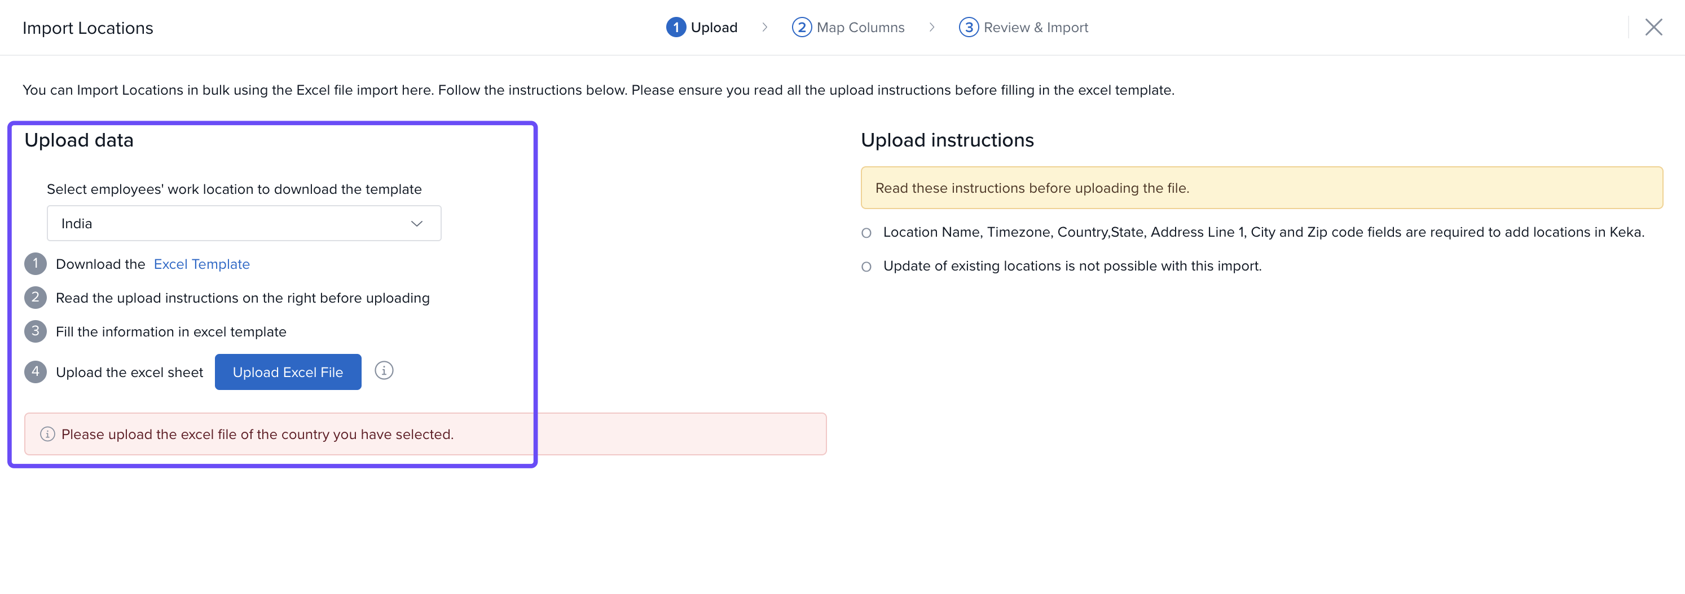Click the info icon in the pink alert

[47, 434]
